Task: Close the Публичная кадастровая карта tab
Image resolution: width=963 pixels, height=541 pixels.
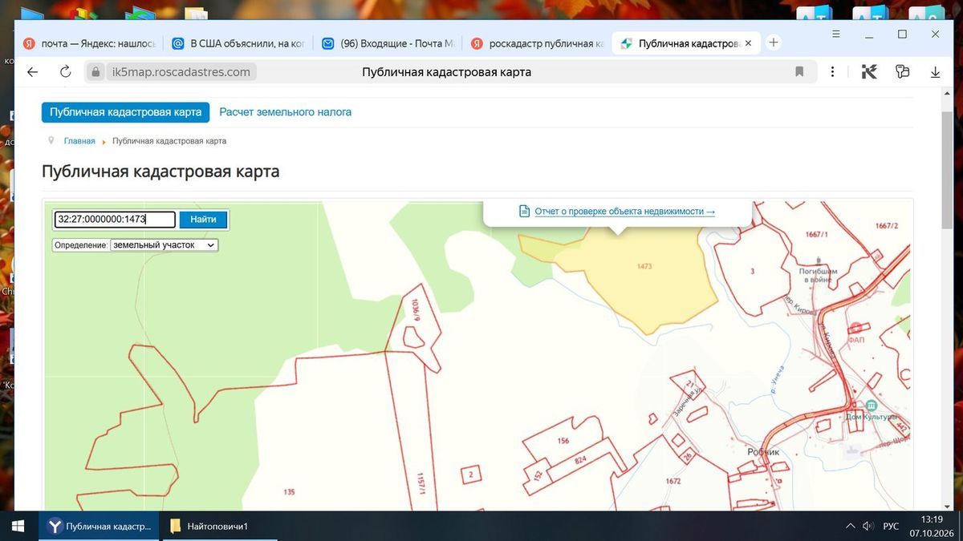Action: [x=749, y=43]
